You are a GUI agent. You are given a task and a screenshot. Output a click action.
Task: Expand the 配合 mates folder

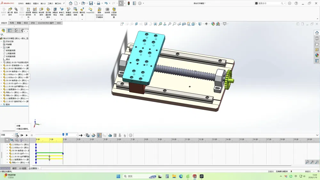click(1, 104)
